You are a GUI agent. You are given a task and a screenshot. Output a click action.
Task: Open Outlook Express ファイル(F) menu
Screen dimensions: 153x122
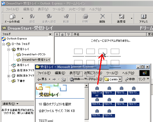(x=12, y=9)
